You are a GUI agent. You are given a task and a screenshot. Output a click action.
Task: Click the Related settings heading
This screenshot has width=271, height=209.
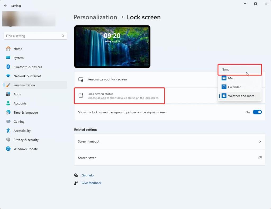pos(85,130)
